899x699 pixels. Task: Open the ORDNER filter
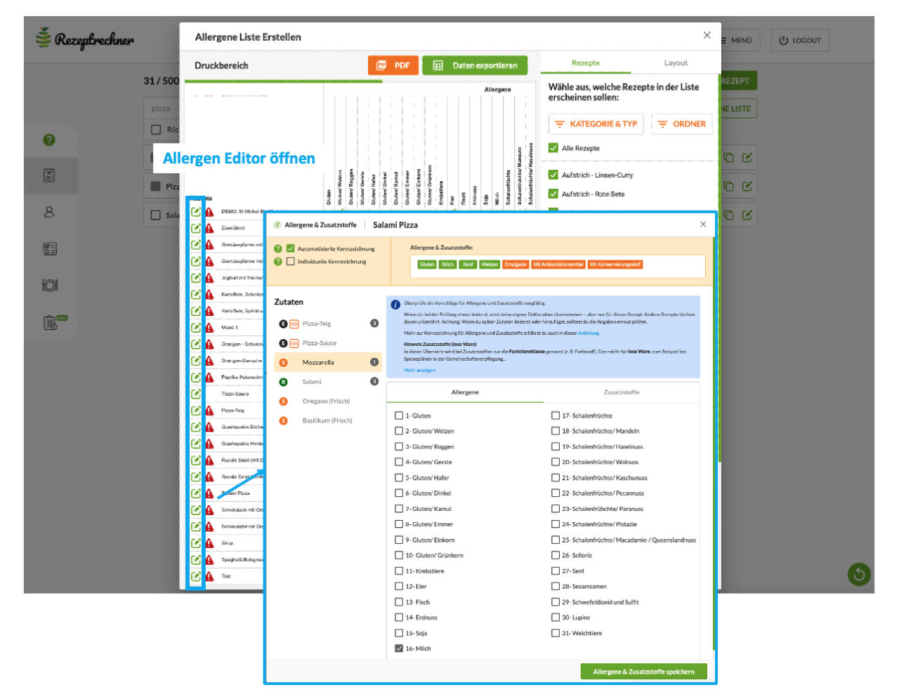(x=681, y=124)
